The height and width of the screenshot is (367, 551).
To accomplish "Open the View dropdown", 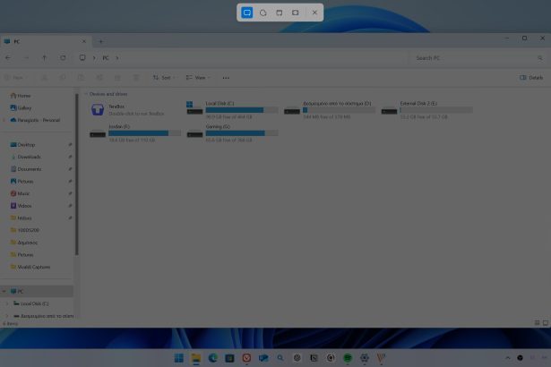I will coord(198,78).
